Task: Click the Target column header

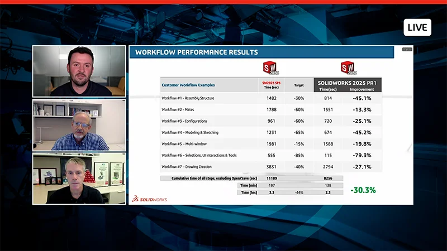Action: click(299, 85)
